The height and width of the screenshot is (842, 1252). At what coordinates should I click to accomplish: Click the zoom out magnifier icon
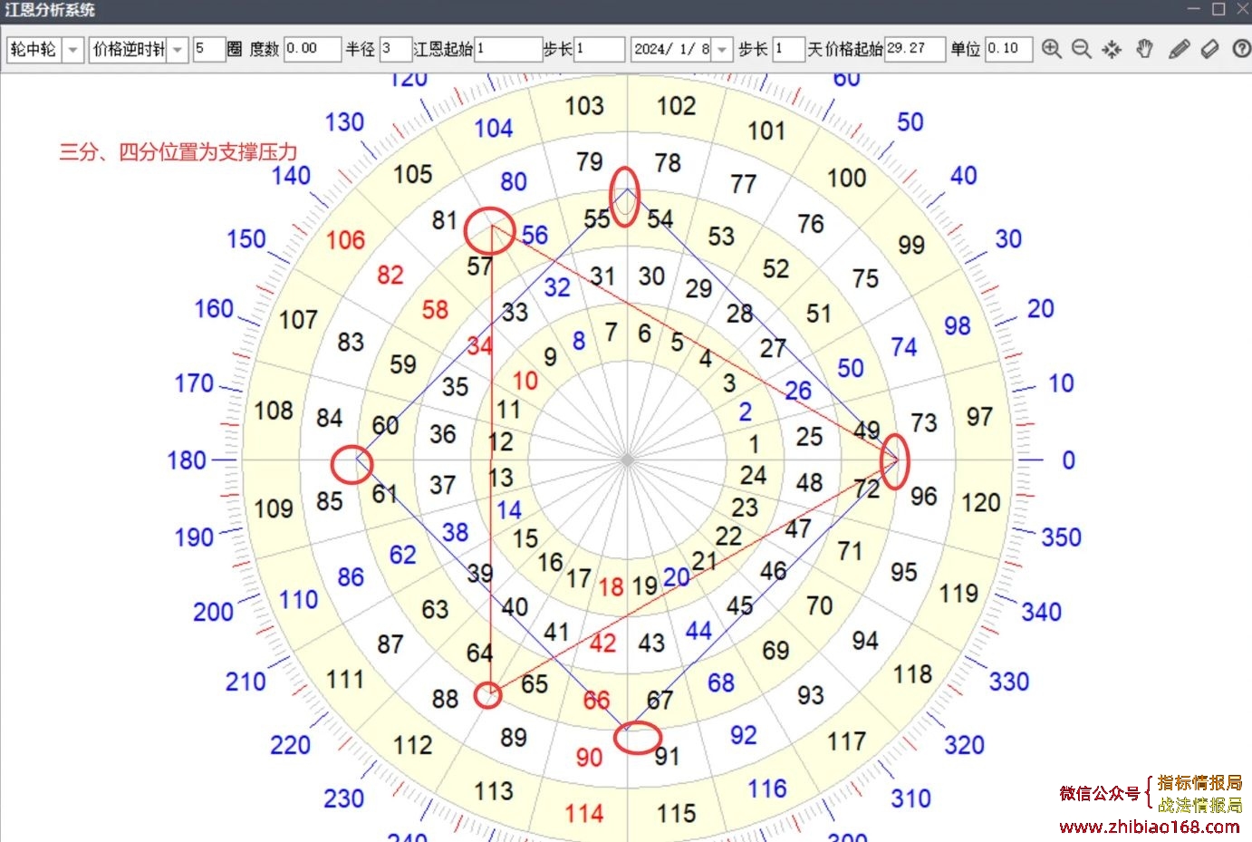(x=1081, y=49)
